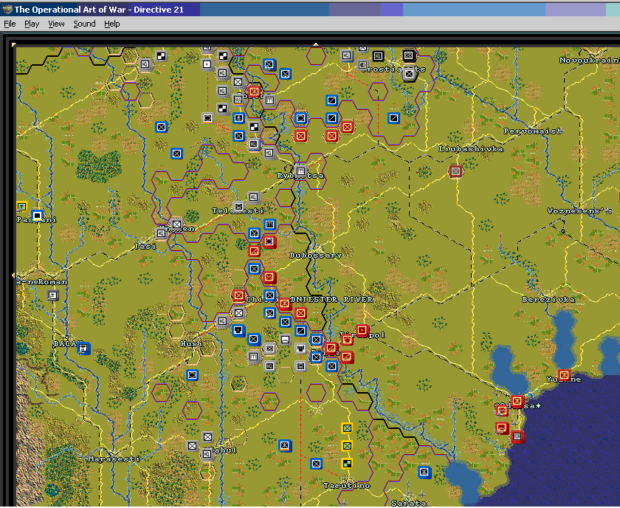Select the gray unit on the Telenesti label
This screenshot has height=508, width=620.
(238, 207)
